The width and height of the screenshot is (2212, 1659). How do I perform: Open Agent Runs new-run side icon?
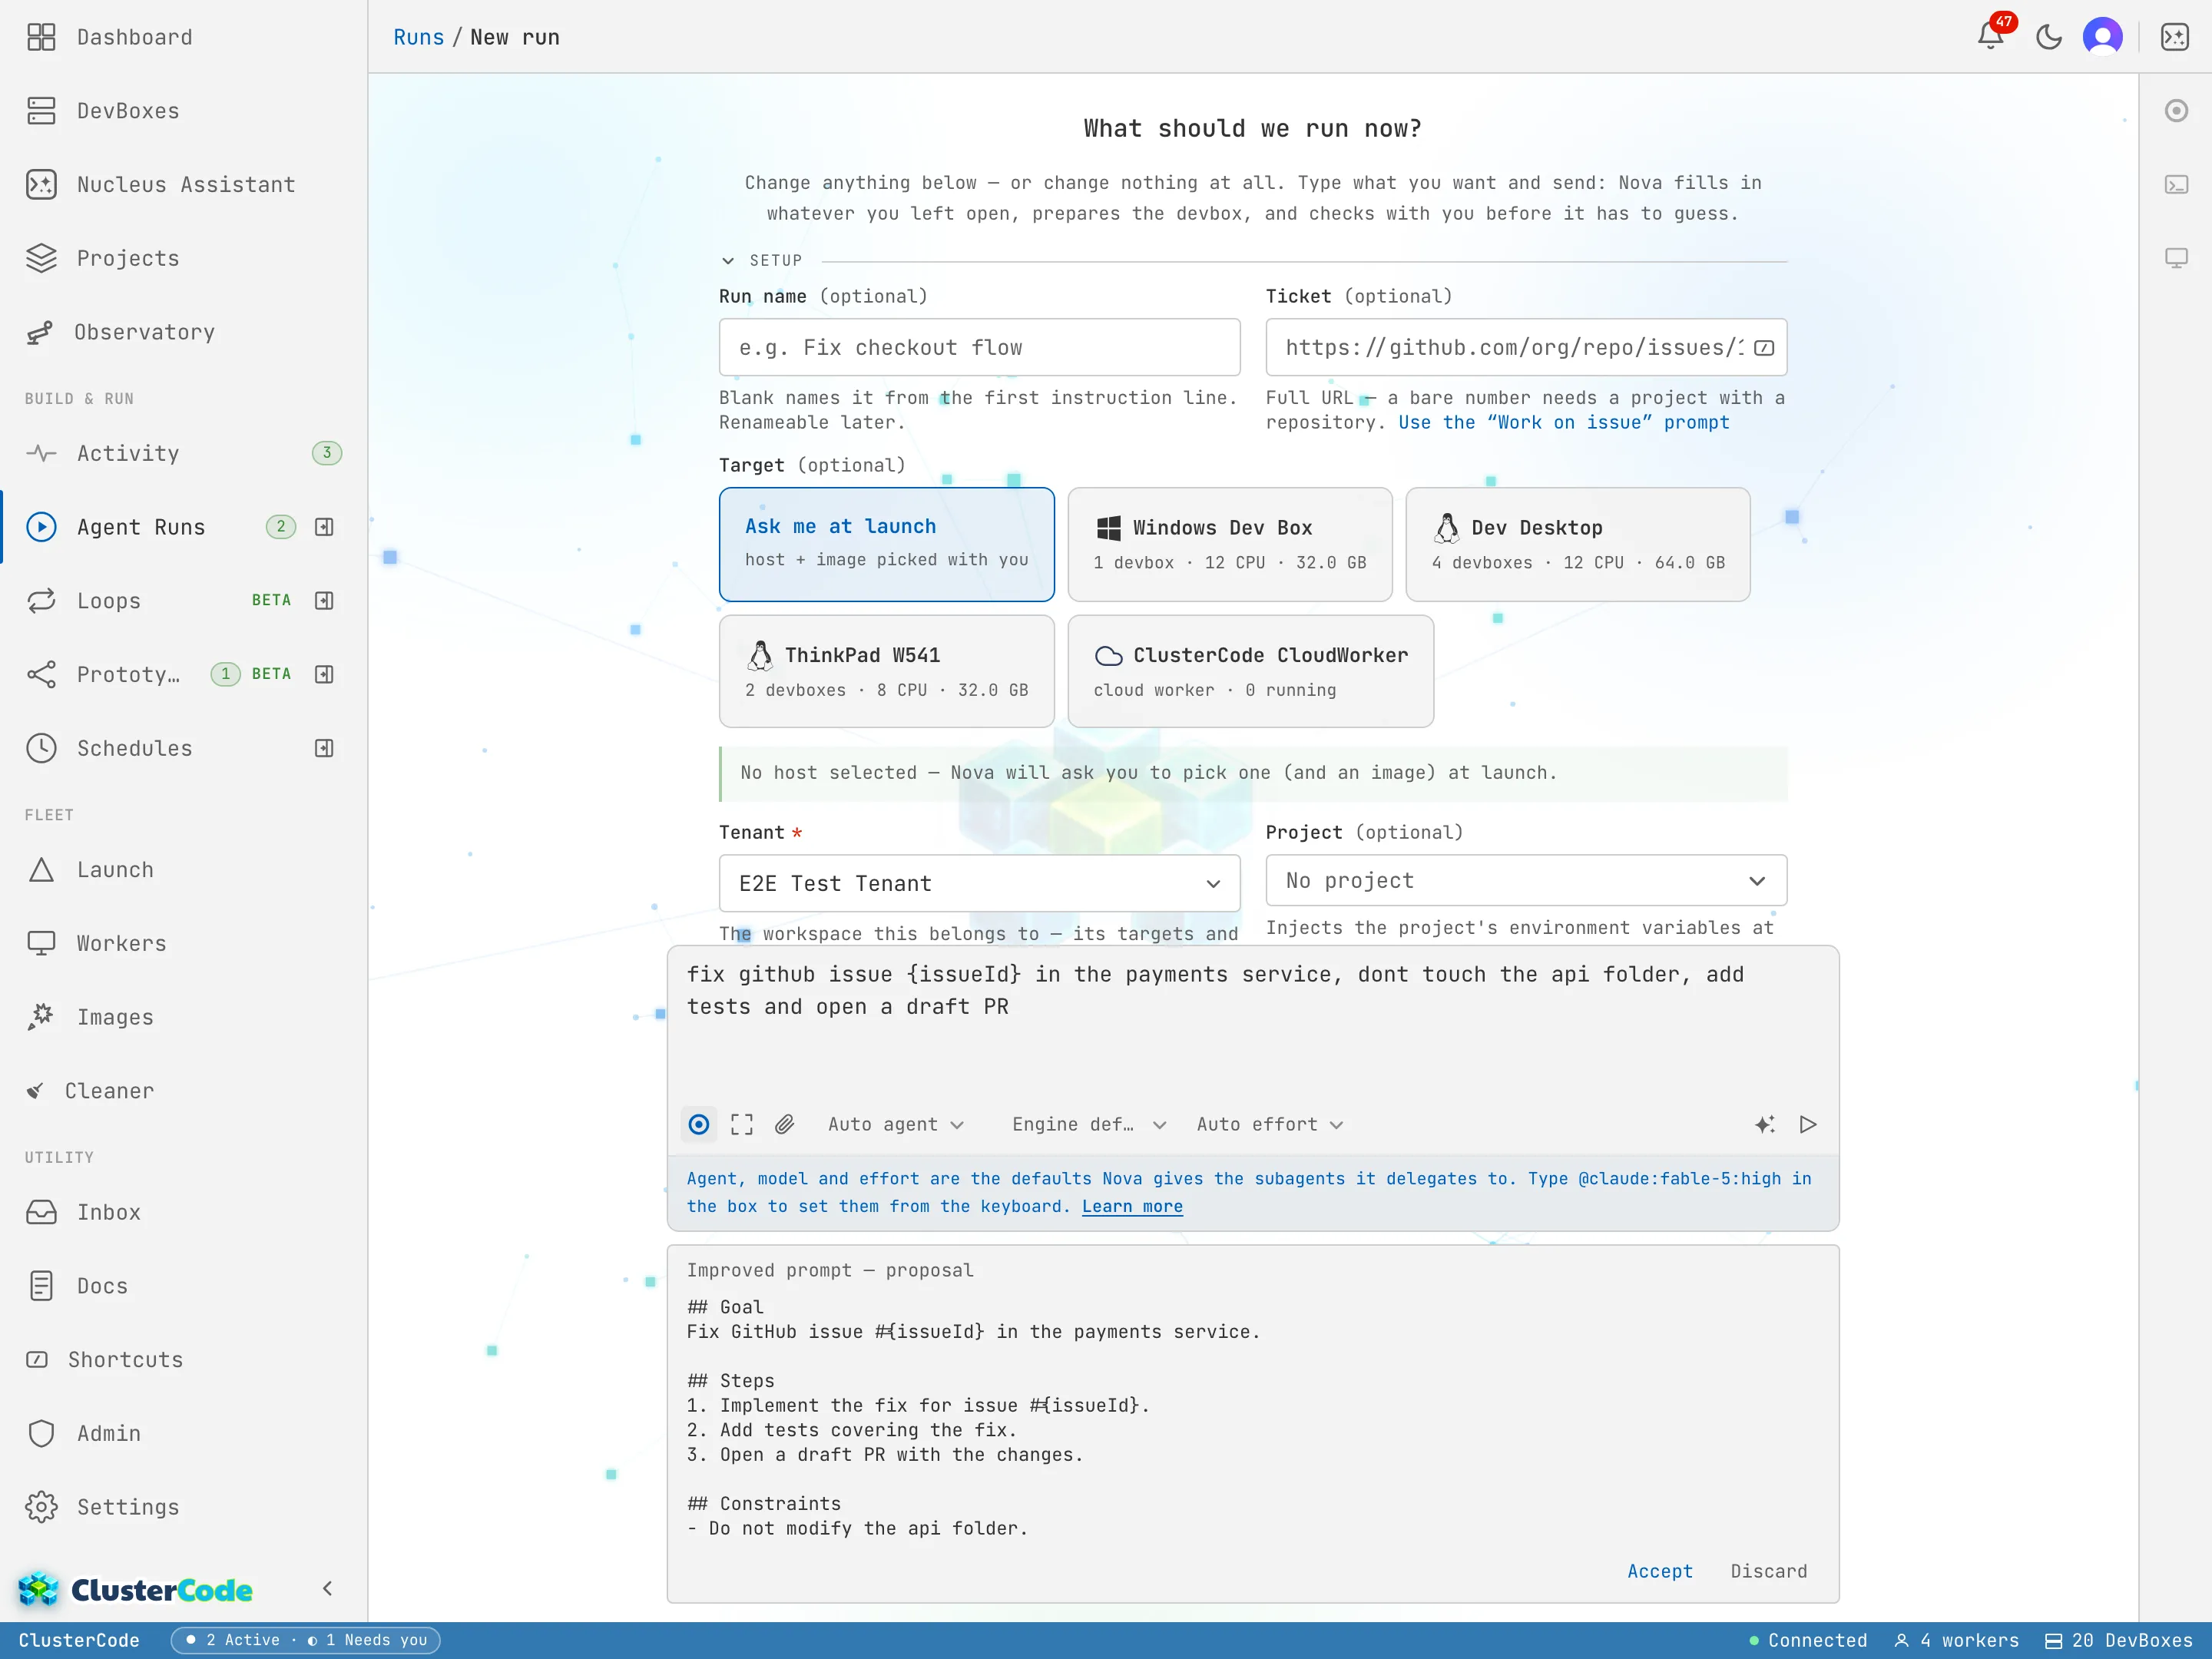[324, 527]
